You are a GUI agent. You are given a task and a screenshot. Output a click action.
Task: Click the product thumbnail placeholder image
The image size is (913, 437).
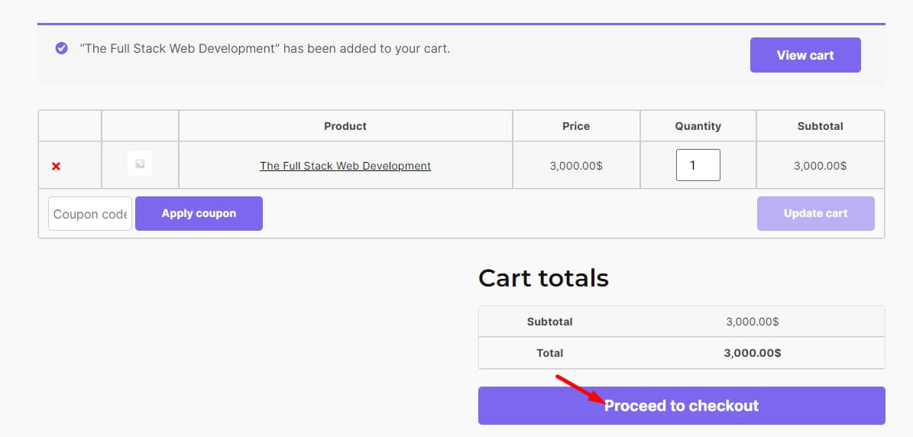[x=140, y=164]
